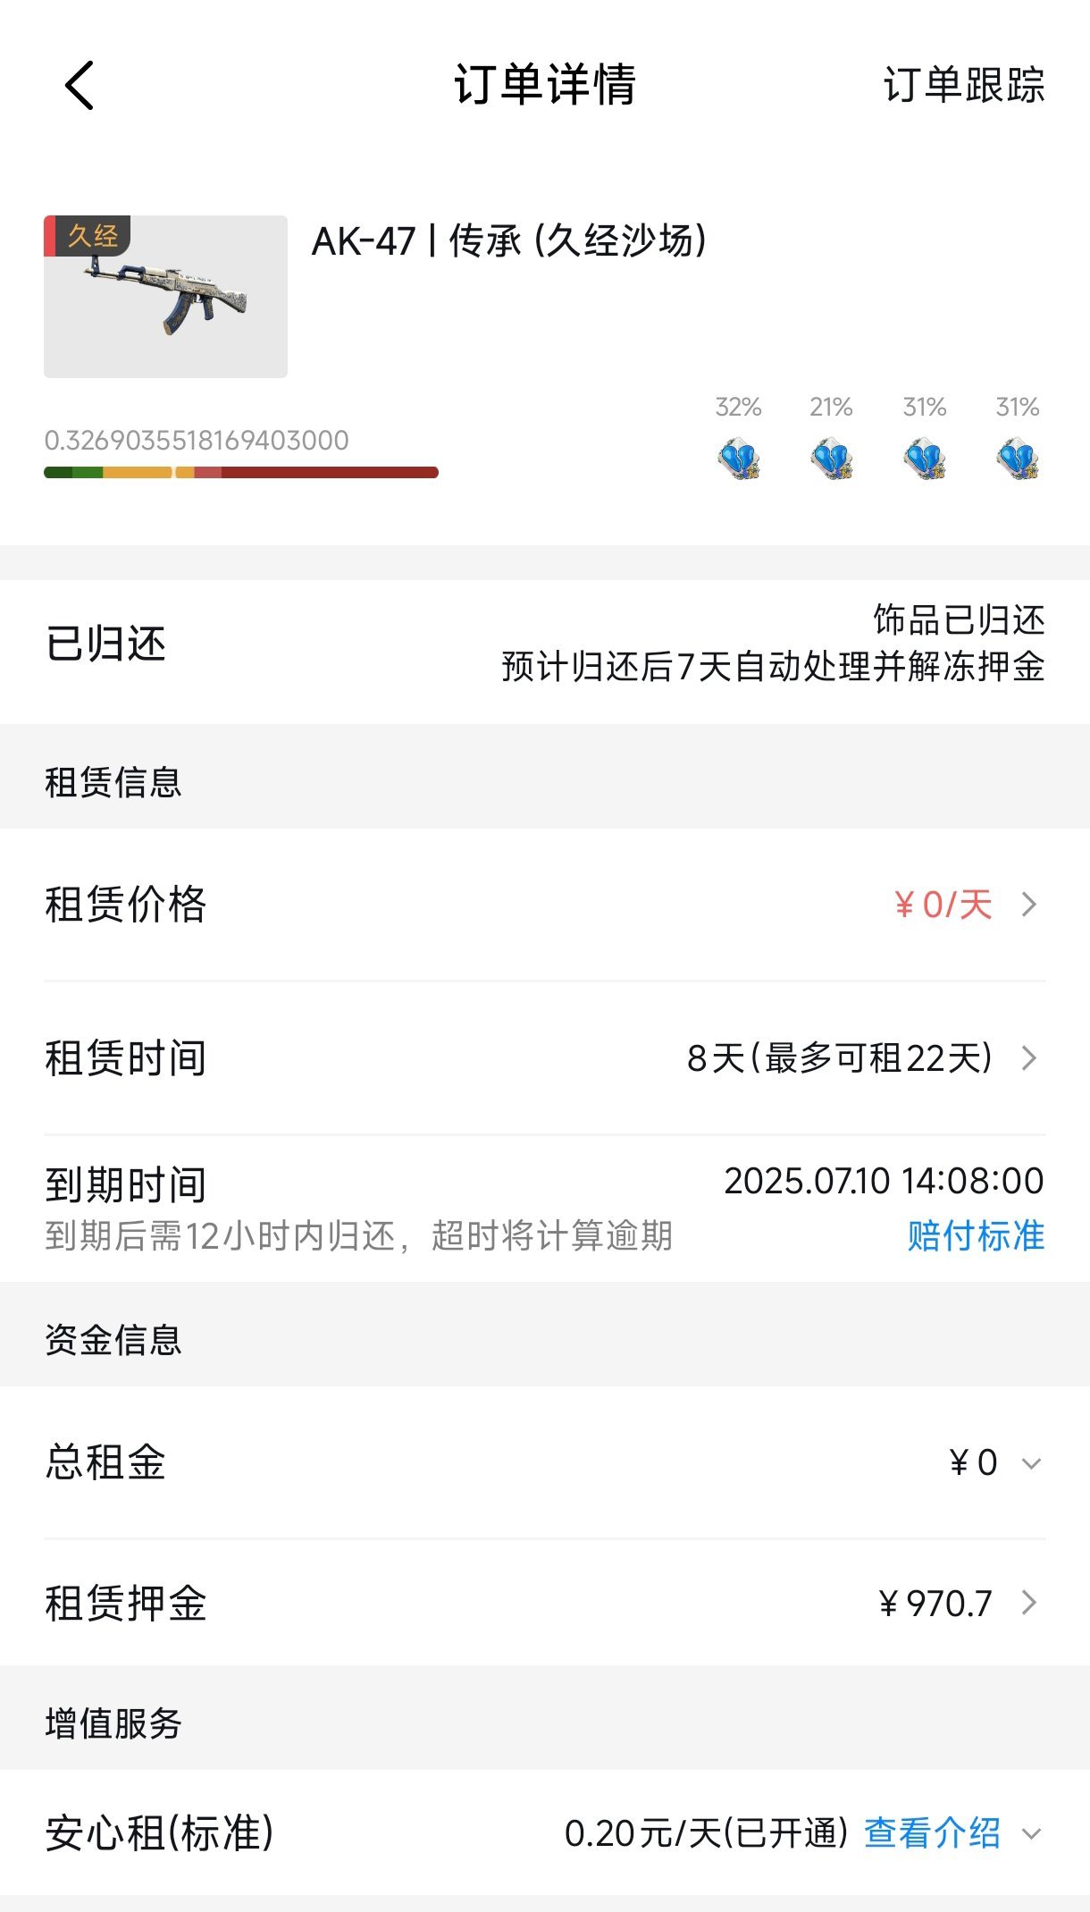Open 查看介绍 for 安心租

click(932, 1833)
